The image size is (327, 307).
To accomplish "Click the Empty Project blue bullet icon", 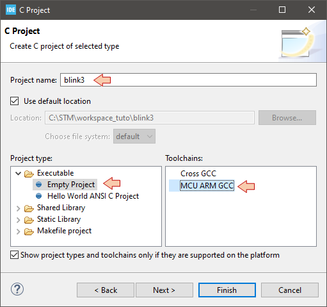I will pyautogui.click(x=39, y=185).
